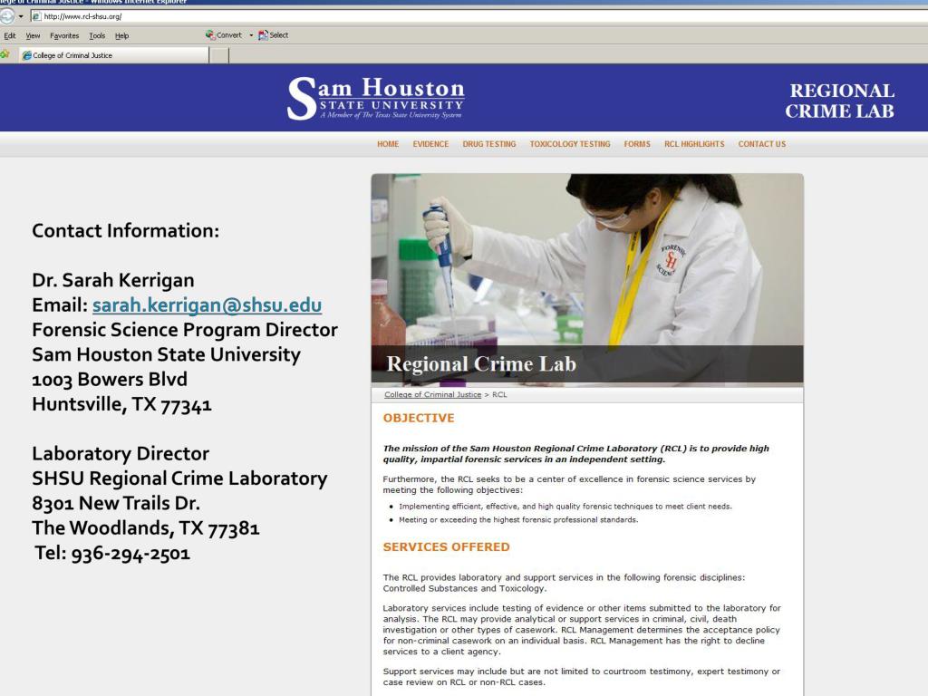Open the Edit menu
928x696 pixels.
(x=9, y=35)
